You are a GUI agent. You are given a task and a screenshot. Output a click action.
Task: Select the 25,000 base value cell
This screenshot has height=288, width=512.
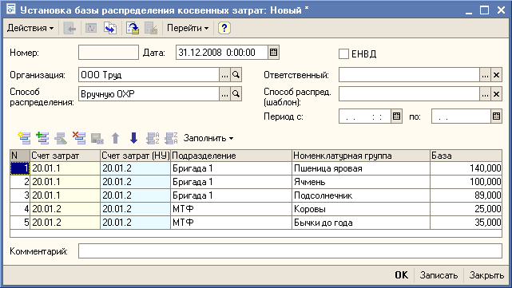coord(466,209)
